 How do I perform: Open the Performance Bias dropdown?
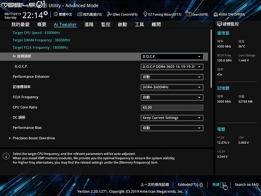[x=172, y=128]
